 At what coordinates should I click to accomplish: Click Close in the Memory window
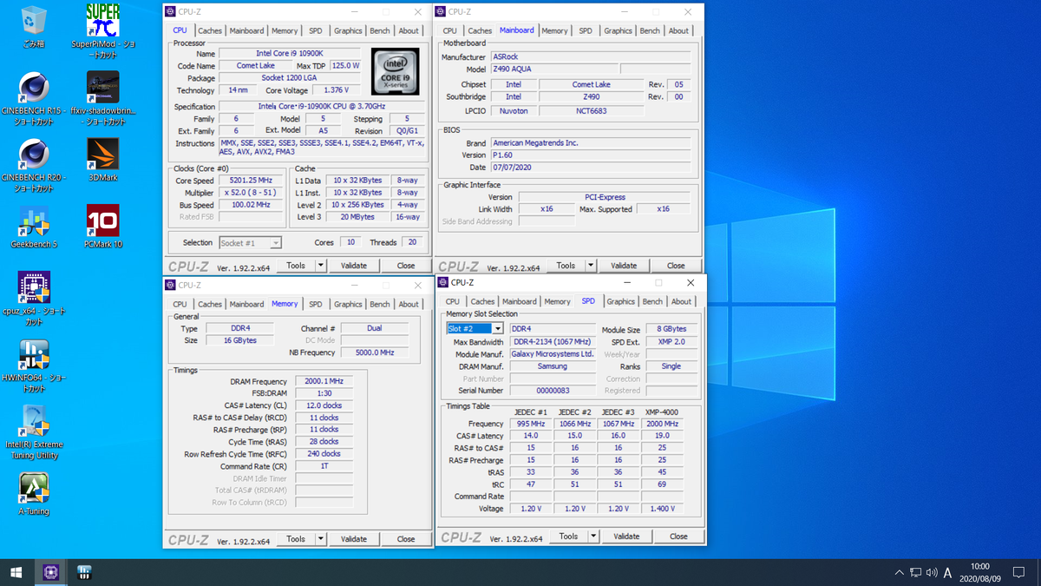pyautogui.click(x=406, y=539)
